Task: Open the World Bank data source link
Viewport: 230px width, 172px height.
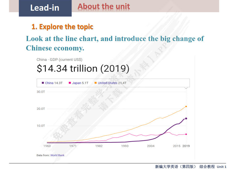Action: pyautogui.click(x=57, y=155)
